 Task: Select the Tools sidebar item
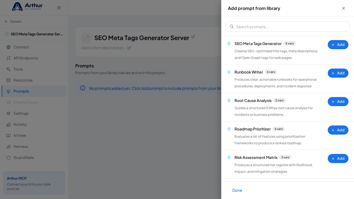(x=34, y=69)
